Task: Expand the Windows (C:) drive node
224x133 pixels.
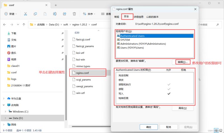Action: pyautogui.click(x=5, y=111)
